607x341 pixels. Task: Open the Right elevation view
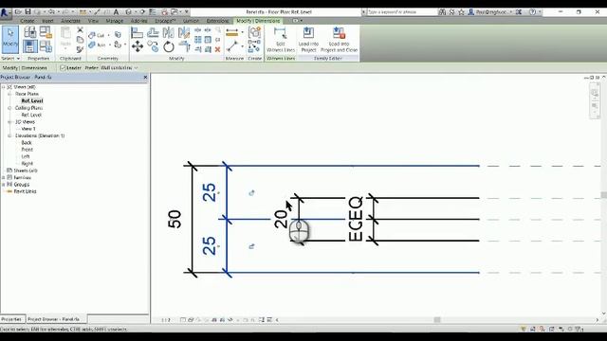[28, 164]
